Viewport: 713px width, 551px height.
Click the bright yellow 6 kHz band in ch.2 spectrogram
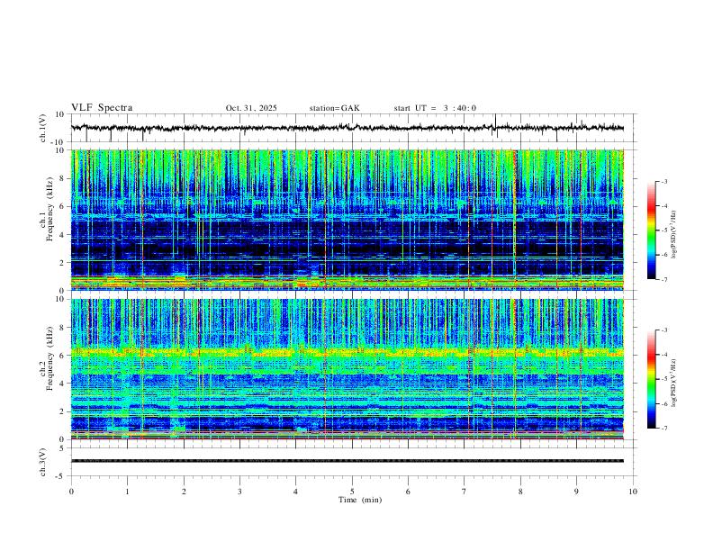(347, 352)
